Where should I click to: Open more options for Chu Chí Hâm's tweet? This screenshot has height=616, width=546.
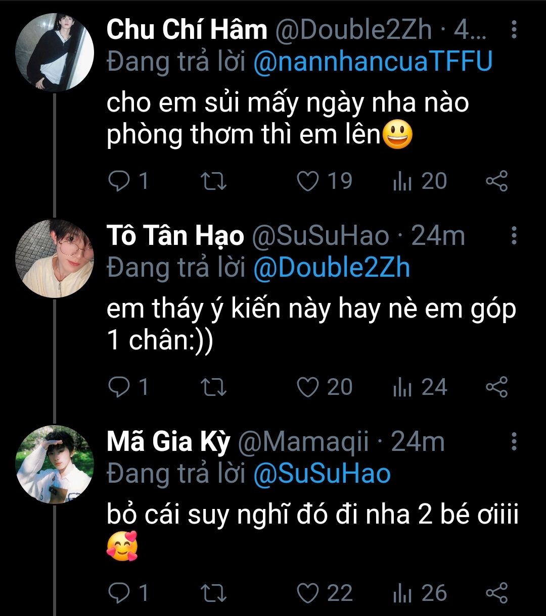click(x=514, y=30)
